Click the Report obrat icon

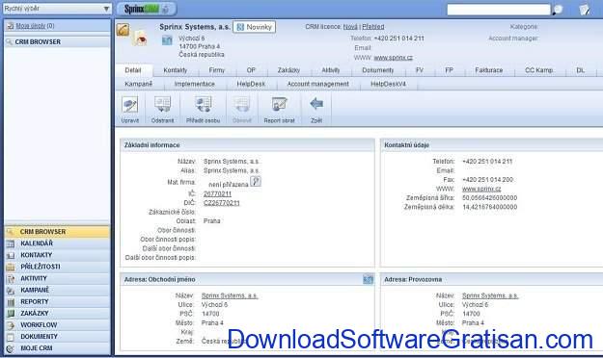tap(279, 104)
